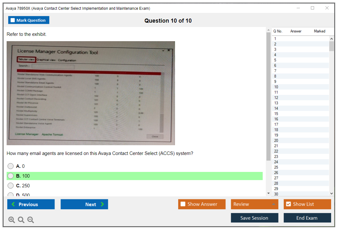
Task: Pick answer option C. 250
Action: (x=11, y=186)
